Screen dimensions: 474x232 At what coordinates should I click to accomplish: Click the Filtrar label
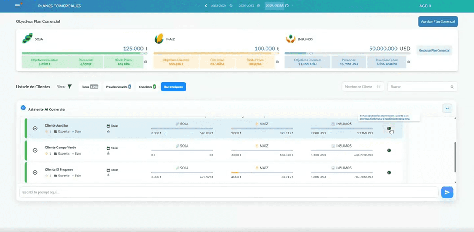pos(61,87)
